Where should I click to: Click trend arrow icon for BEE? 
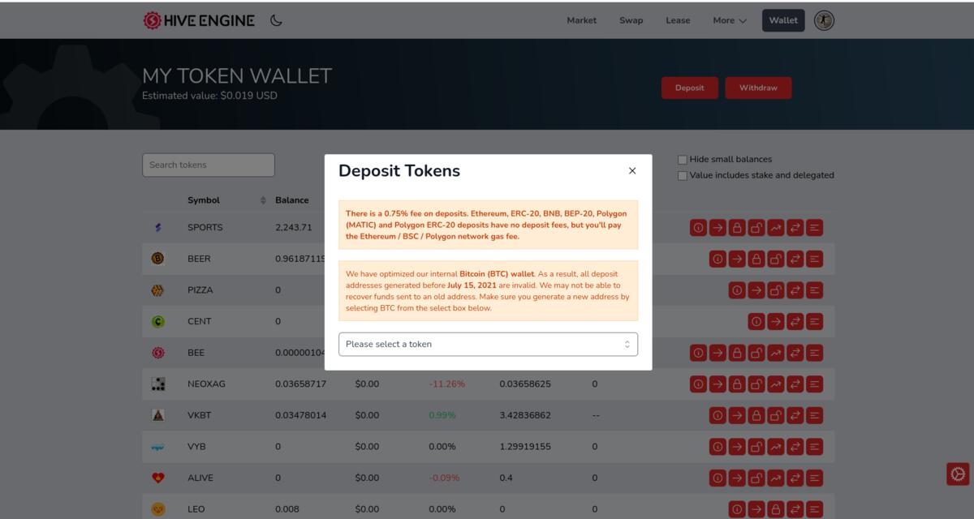pyautogui.click(x=776, y=353)
